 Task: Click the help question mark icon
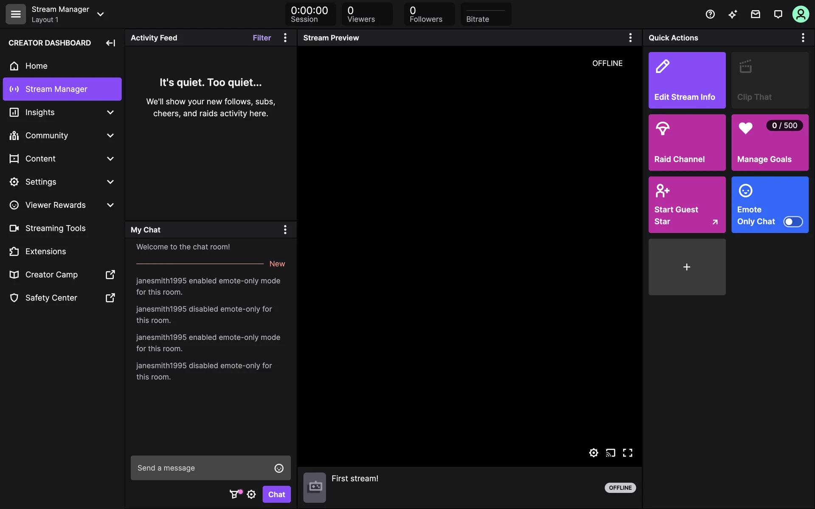click(x=710, y=14)
